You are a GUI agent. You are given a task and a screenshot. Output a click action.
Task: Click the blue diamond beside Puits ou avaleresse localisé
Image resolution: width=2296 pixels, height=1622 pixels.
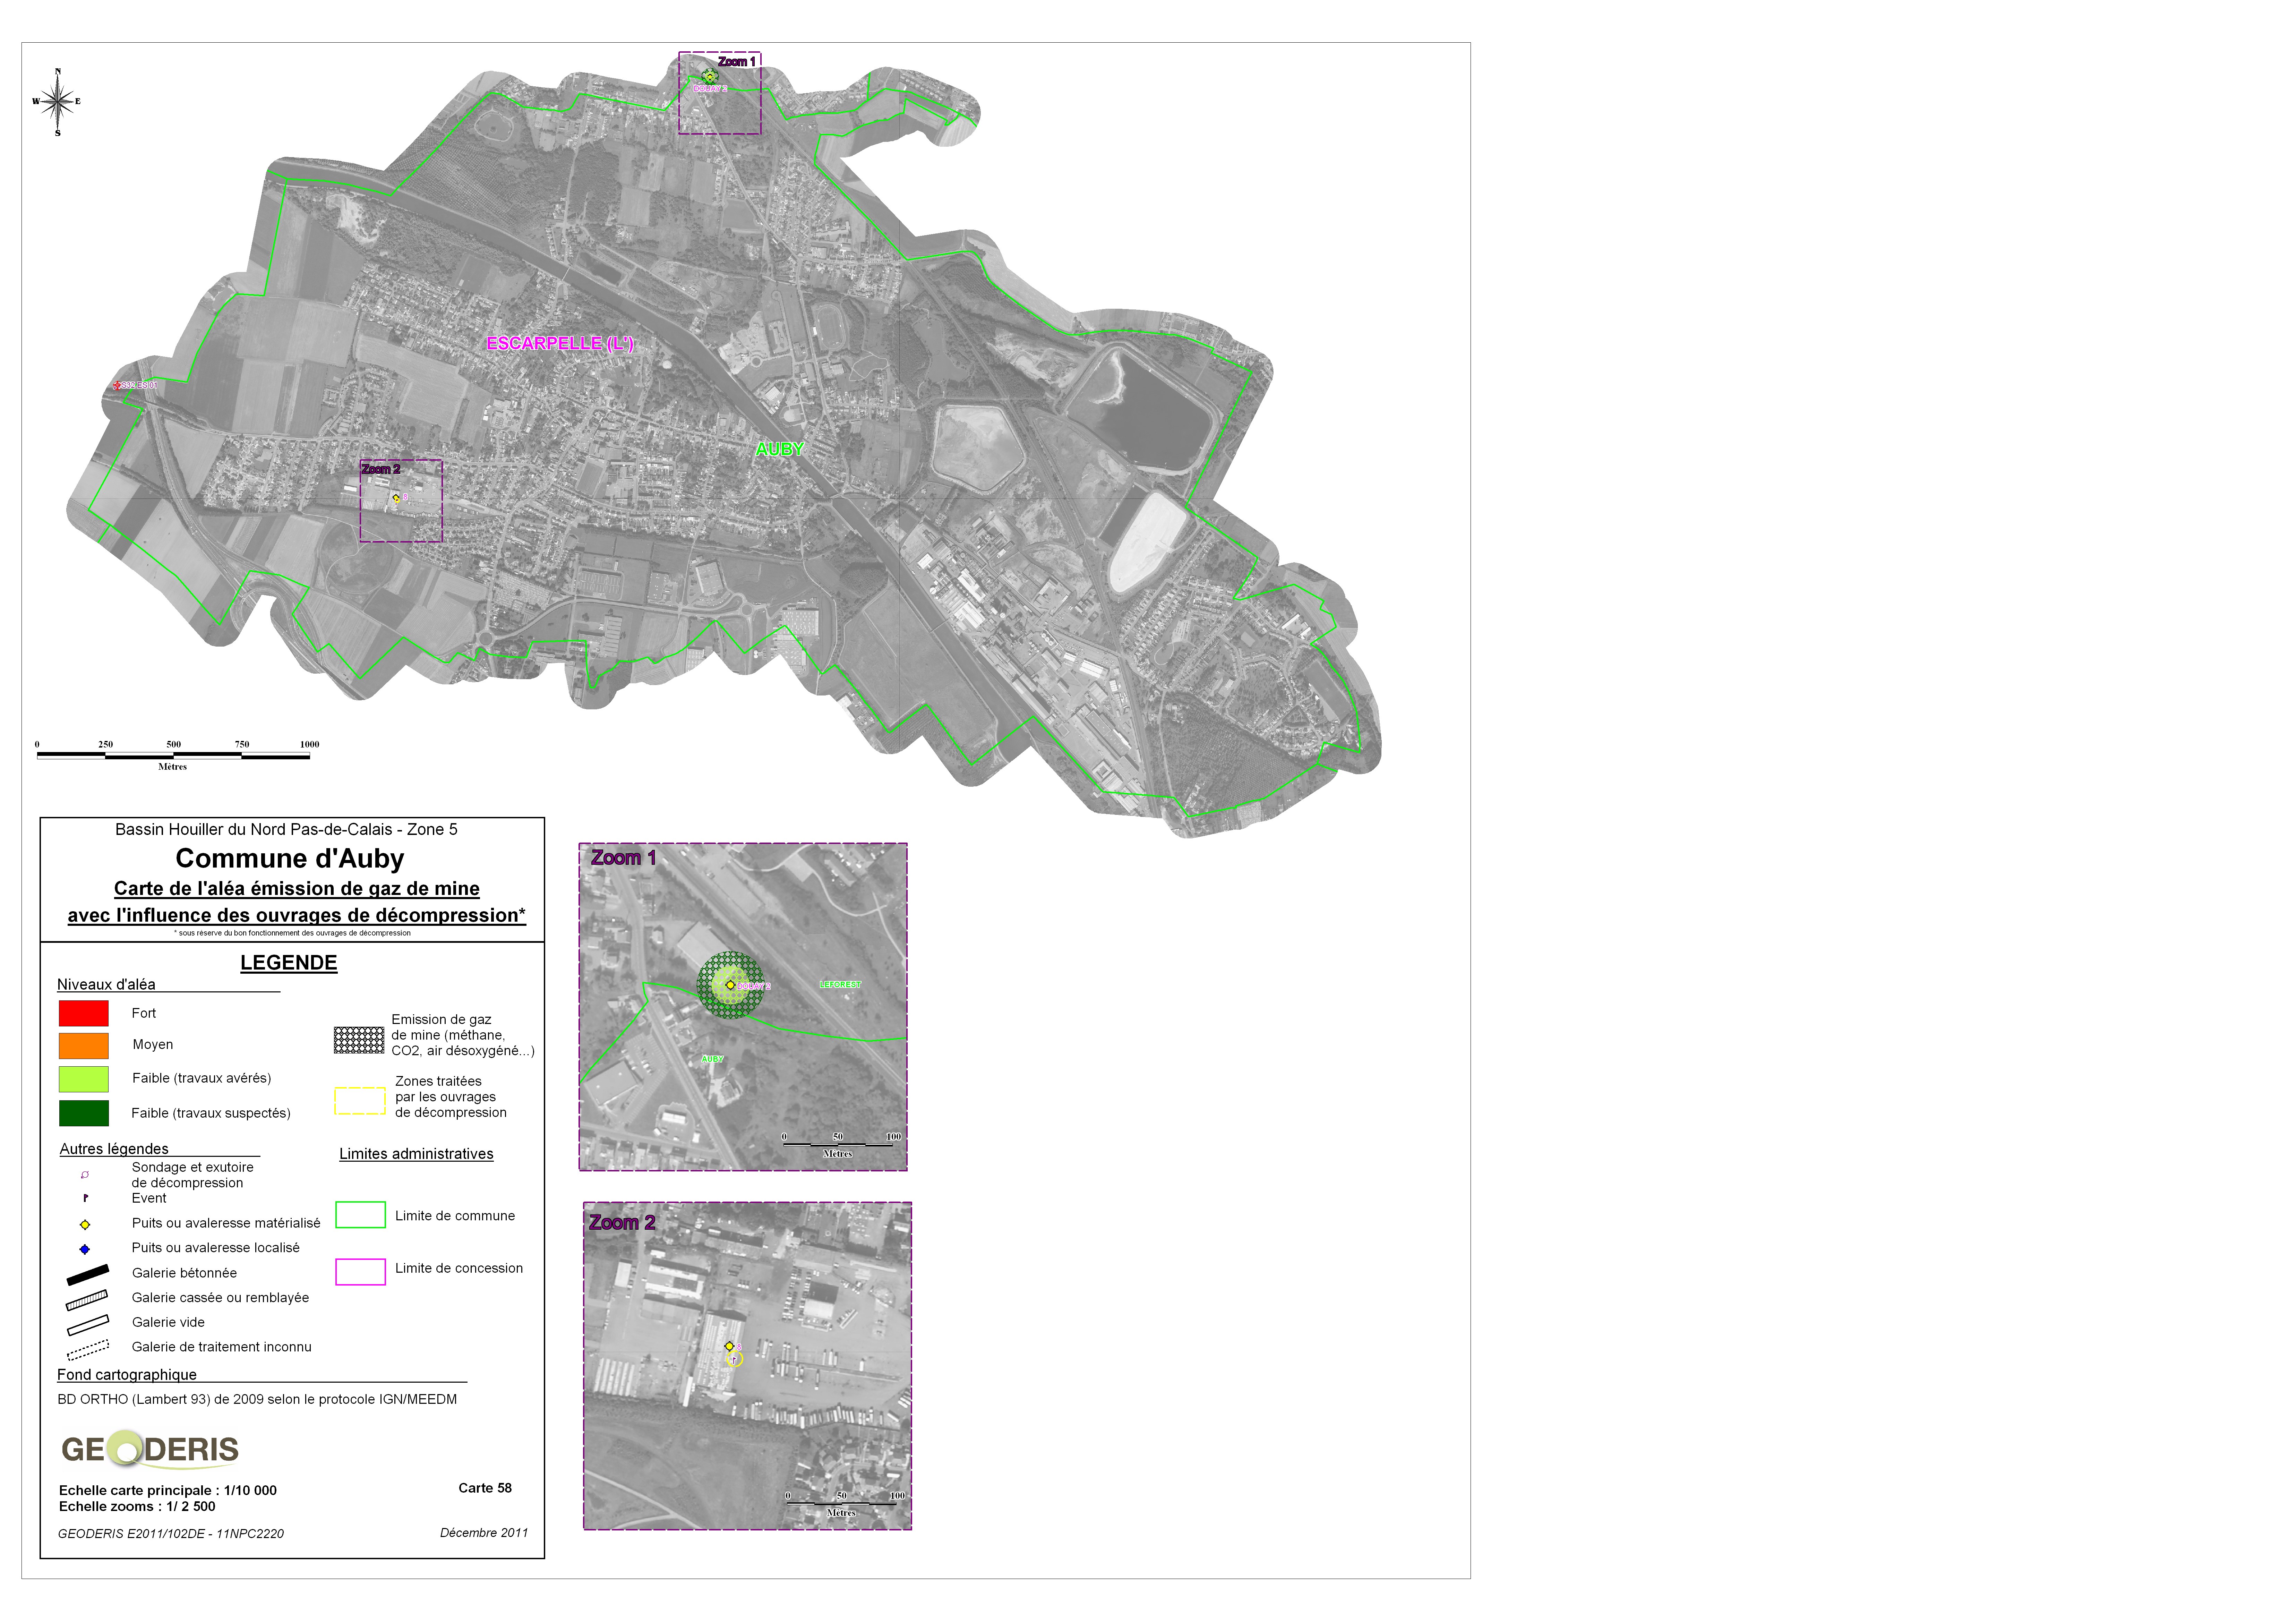(85, 1249)
